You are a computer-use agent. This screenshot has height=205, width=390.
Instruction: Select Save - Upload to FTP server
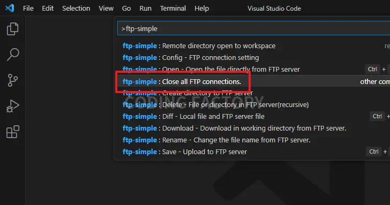click(254, 152)
